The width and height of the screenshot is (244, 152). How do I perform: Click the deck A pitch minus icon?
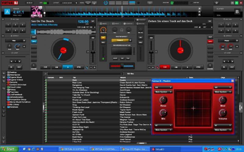point(91,67)
